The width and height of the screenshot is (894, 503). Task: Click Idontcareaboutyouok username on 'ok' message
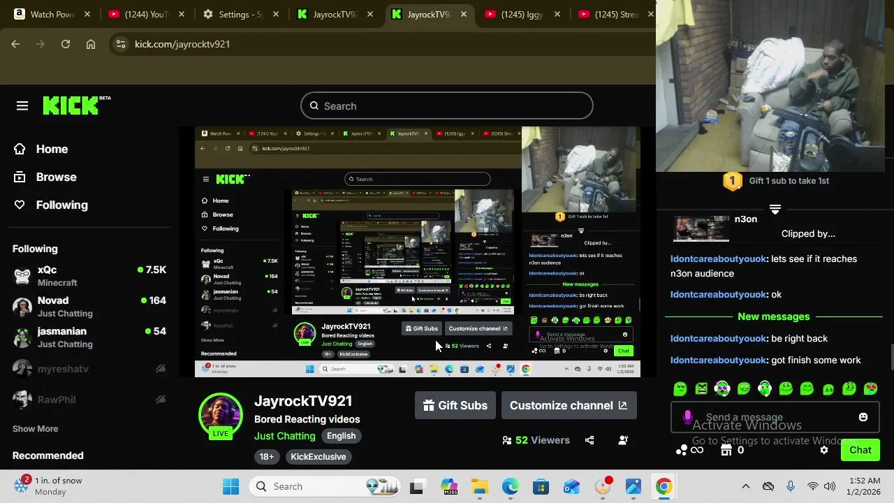718,295
